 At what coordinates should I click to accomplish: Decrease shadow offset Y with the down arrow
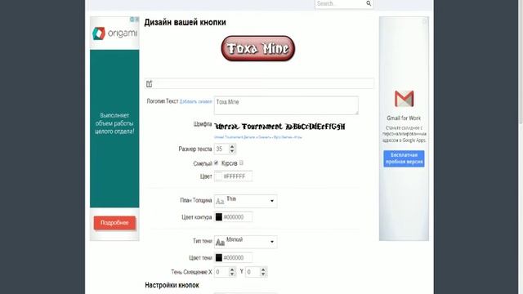[263, 274]
